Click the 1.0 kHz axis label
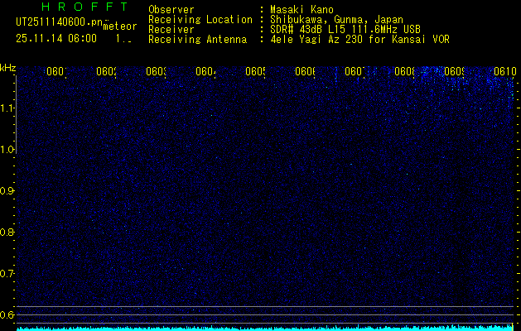Image resolution: width=521 pixels, height=331 pixels. 7,150
